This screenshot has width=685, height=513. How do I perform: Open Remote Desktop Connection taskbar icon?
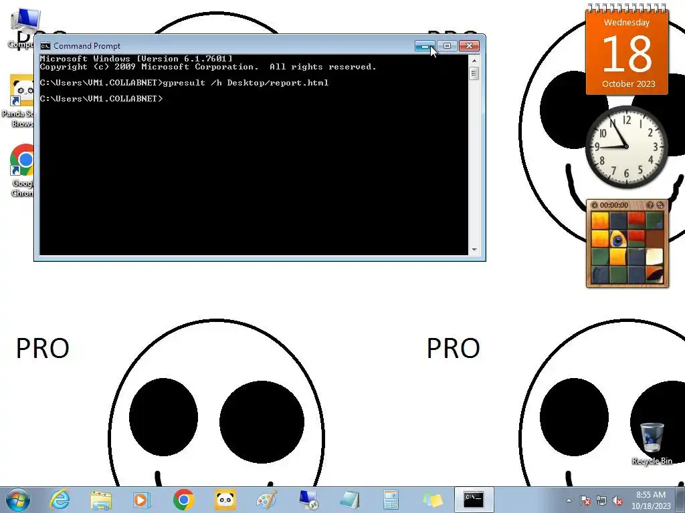click(308, 500)
